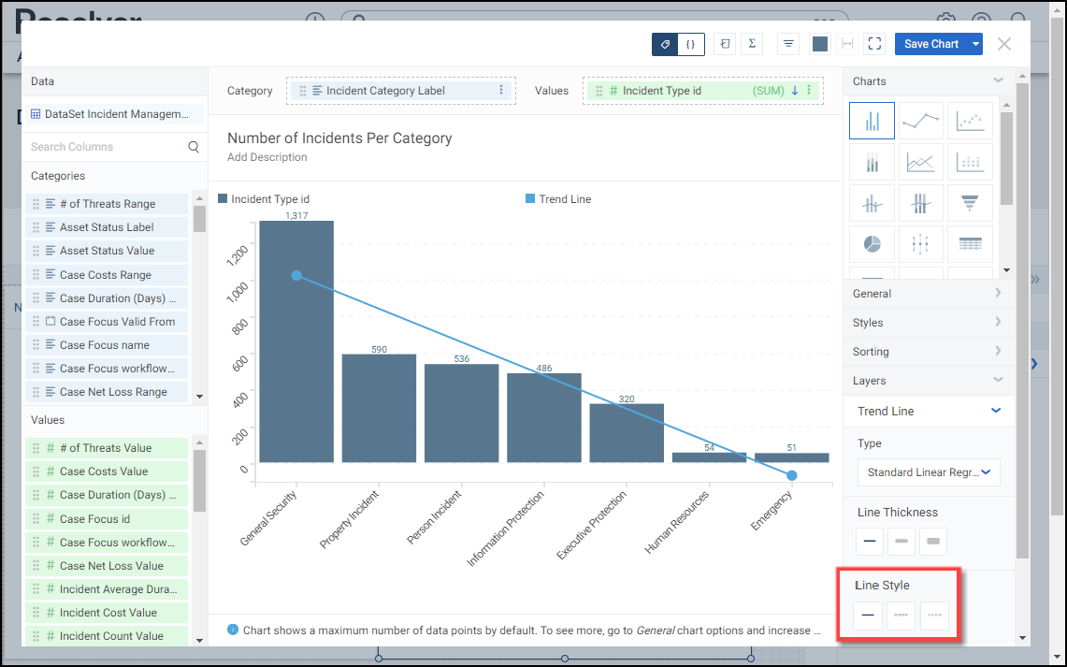Select the dashed Line Style option
This screenshot has height=667, width=1067.
tap(901, 616)
